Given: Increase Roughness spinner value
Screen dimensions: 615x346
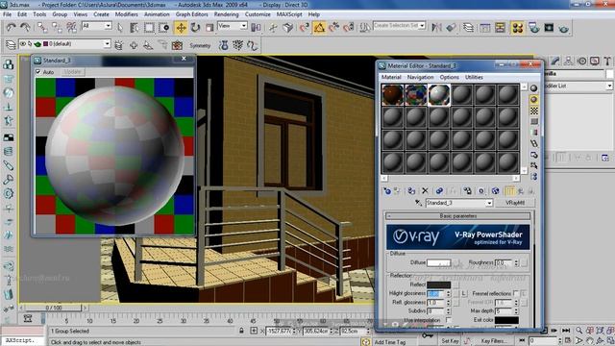Looking at the screenshot, I should pos(516,260).
